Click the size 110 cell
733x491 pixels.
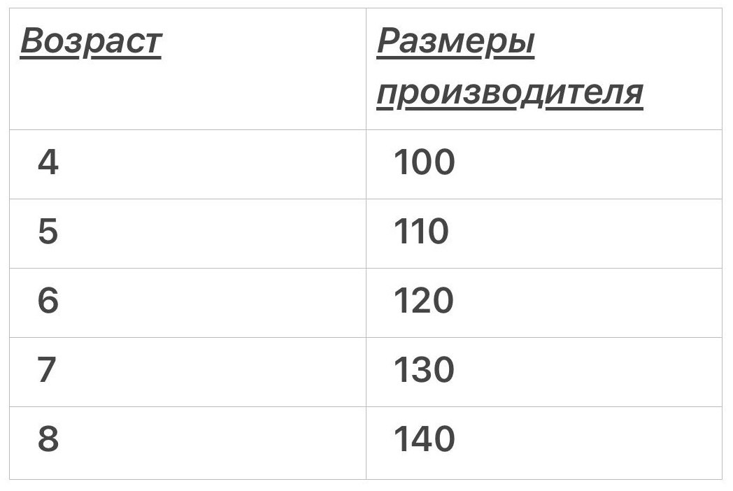click(544, 234)
